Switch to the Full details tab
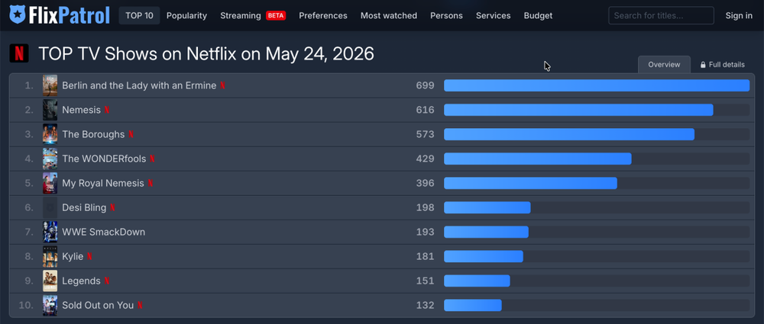Image resolution: width=764 pixels, height=324 pixels. pos(722,65)
